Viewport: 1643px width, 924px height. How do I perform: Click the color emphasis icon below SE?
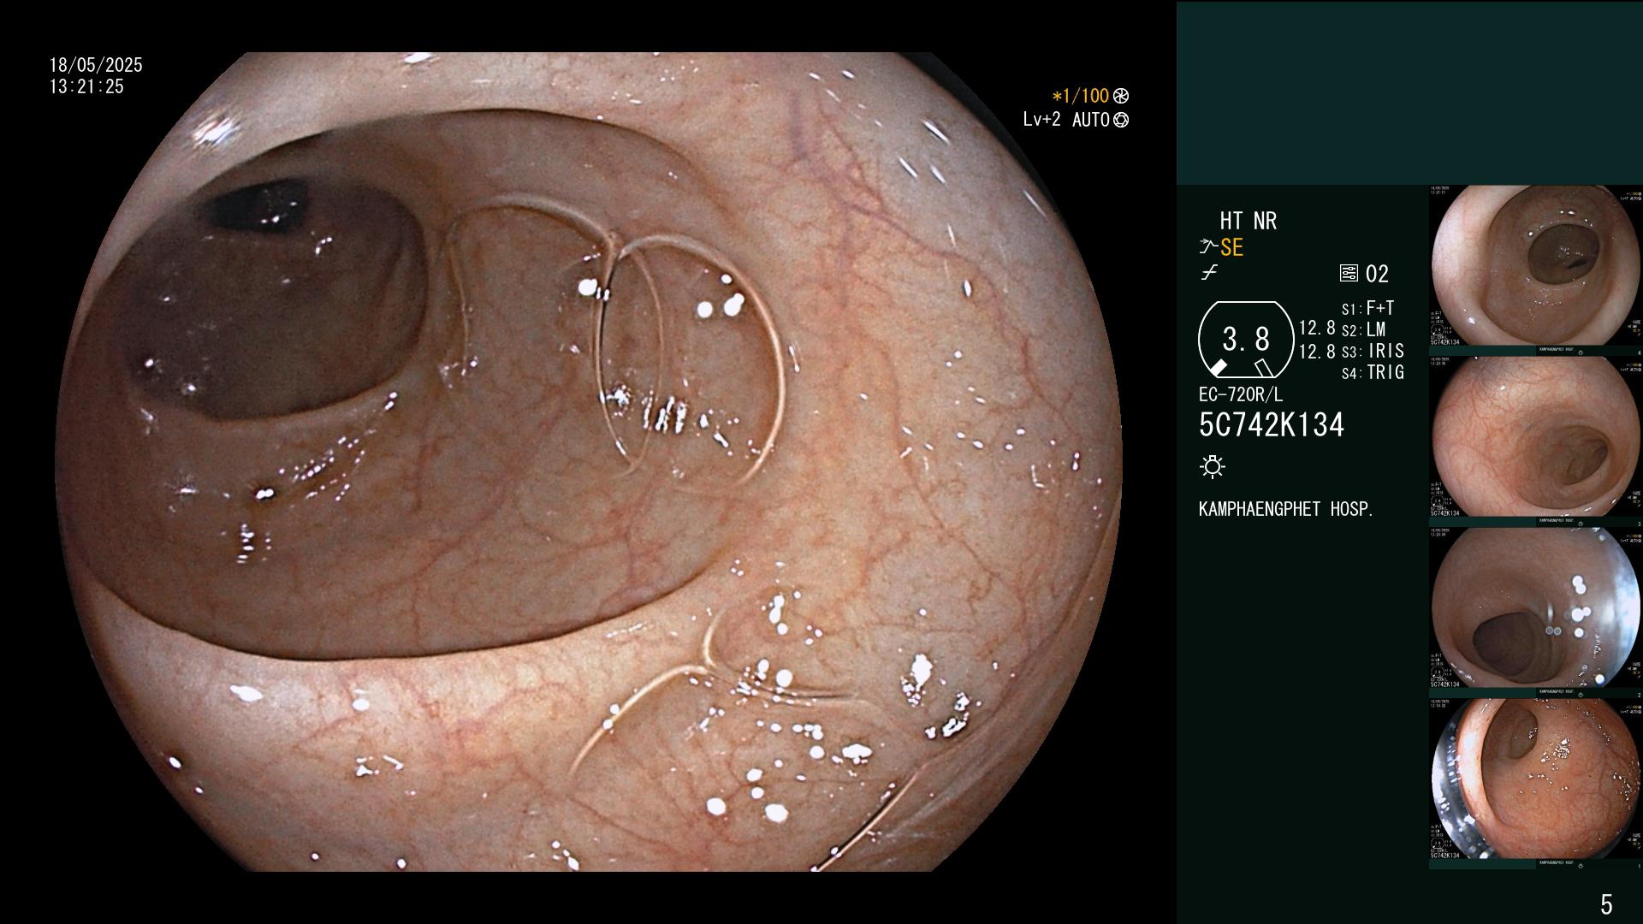coord(1209,273)
